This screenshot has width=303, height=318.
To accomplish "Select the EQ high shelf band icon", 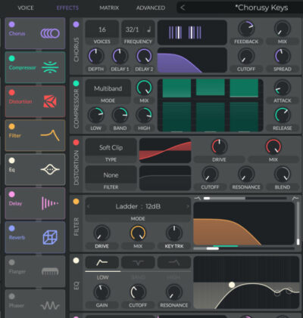I will [x=174, y=263].
